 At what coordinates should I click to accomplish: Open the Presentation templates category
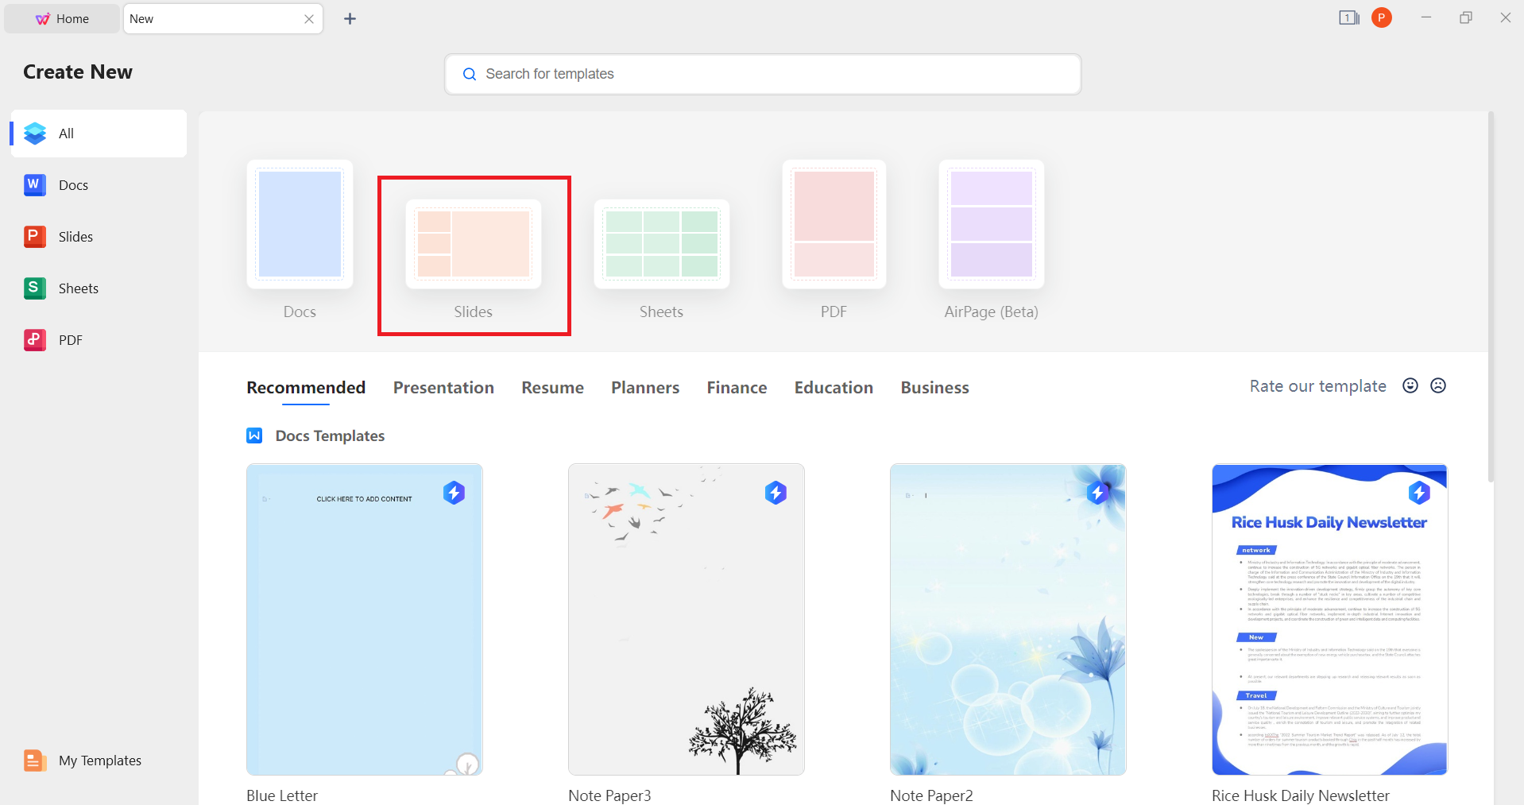(x=443, y=387)
